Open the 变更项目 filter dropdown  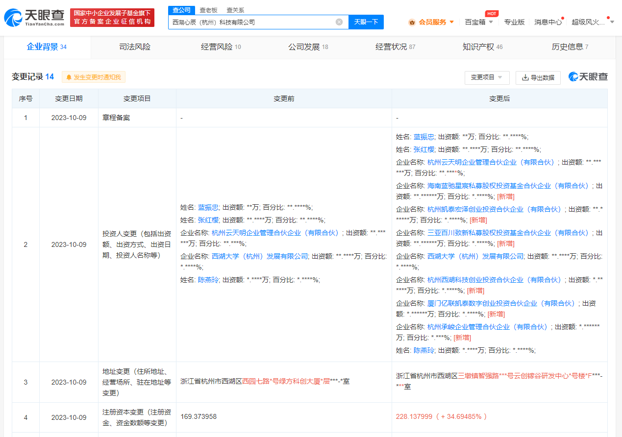[x=487, y=77]
